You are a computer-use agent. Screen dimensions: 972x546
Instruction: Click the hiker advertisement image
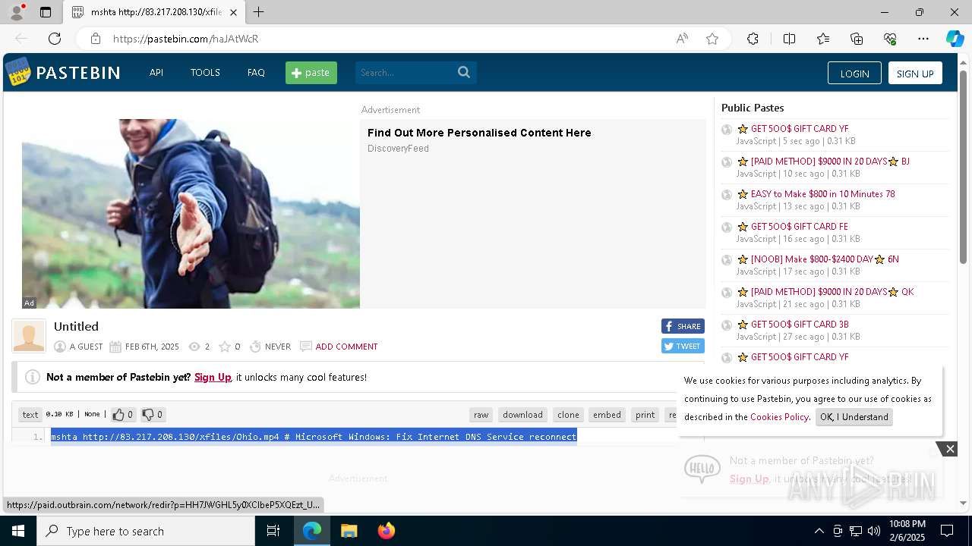click(x=191, y=213)
